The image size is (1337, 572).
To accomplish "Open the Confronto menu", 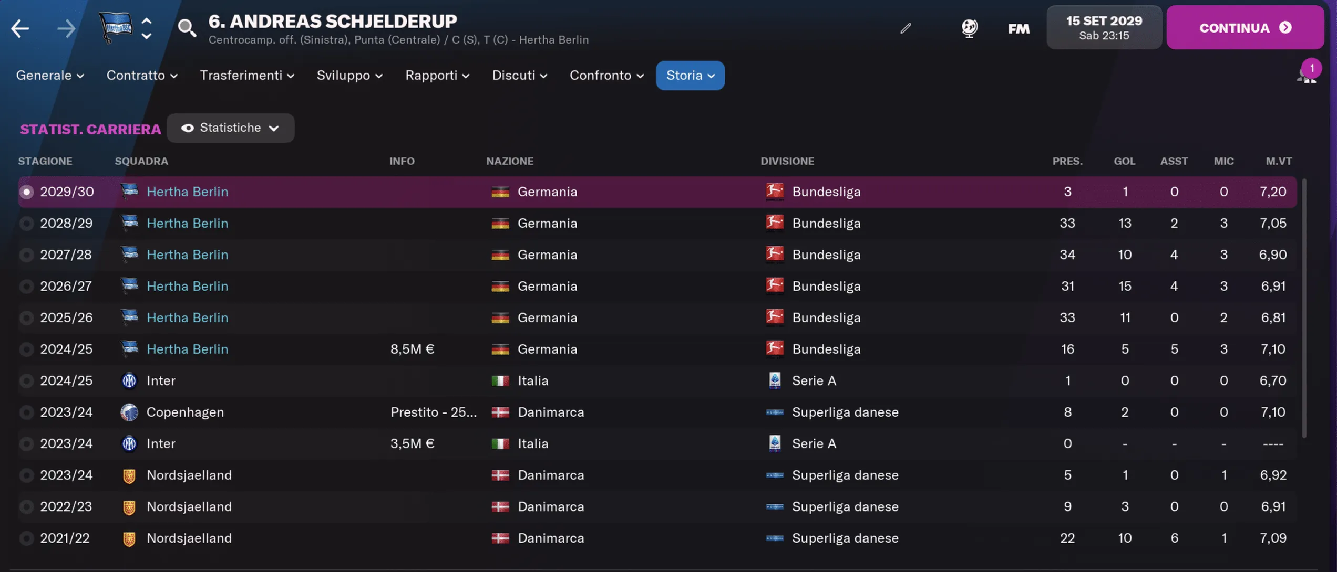I will (x=606, y=75).
